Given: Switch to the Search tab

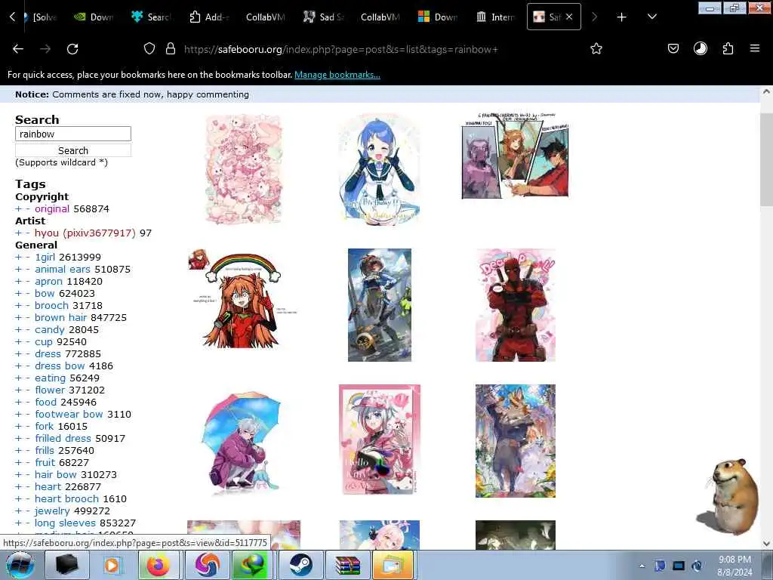Looking at the screenshot, I should click(x=151, y=17).
